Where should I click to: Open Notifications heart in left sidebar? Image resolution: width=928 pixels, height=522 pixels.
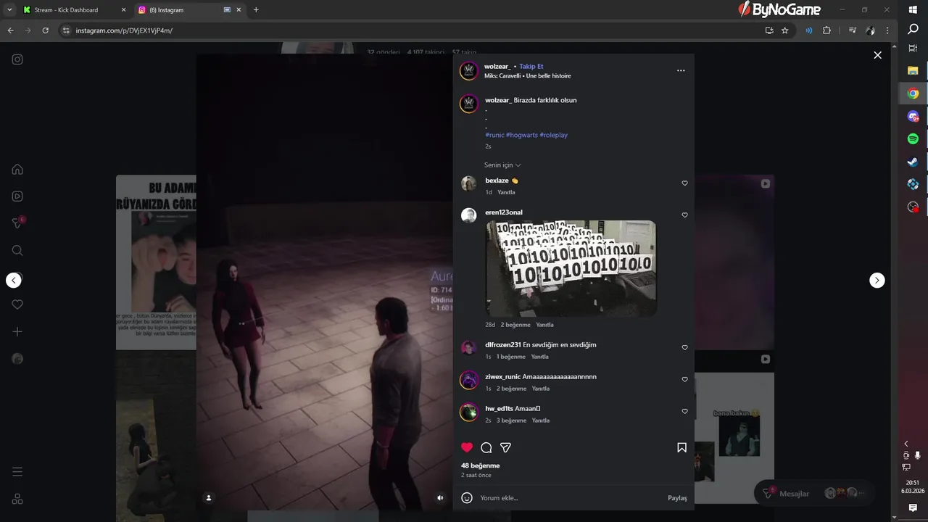[17, 304]
